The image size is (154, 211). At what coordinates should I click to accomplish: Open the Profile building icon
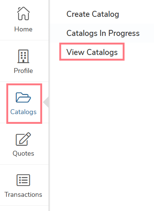23,56
